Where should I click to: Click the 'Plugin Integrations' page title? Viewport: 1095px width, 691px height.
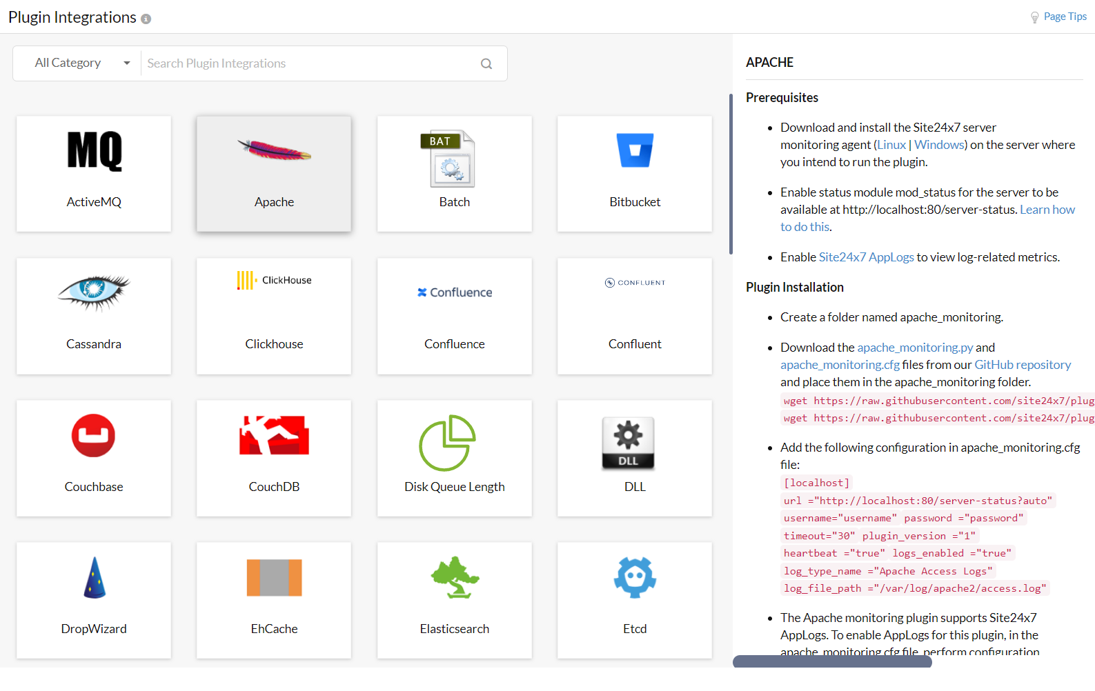pyautogui.click(x=72, y=17)
